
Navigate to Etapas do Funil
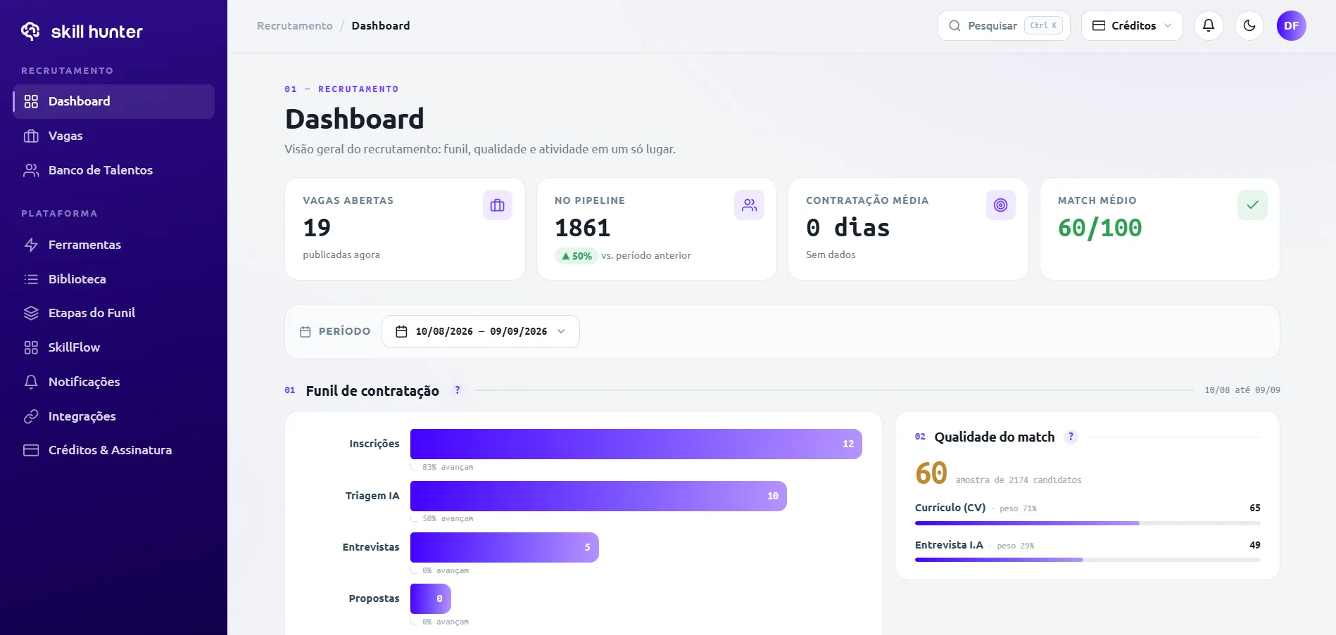(114, 313)
